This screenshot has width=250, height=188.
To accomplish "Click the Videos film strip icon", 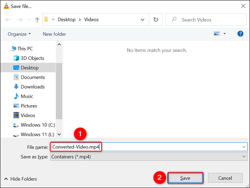I will pyautogui.click(x=16, y=115).
